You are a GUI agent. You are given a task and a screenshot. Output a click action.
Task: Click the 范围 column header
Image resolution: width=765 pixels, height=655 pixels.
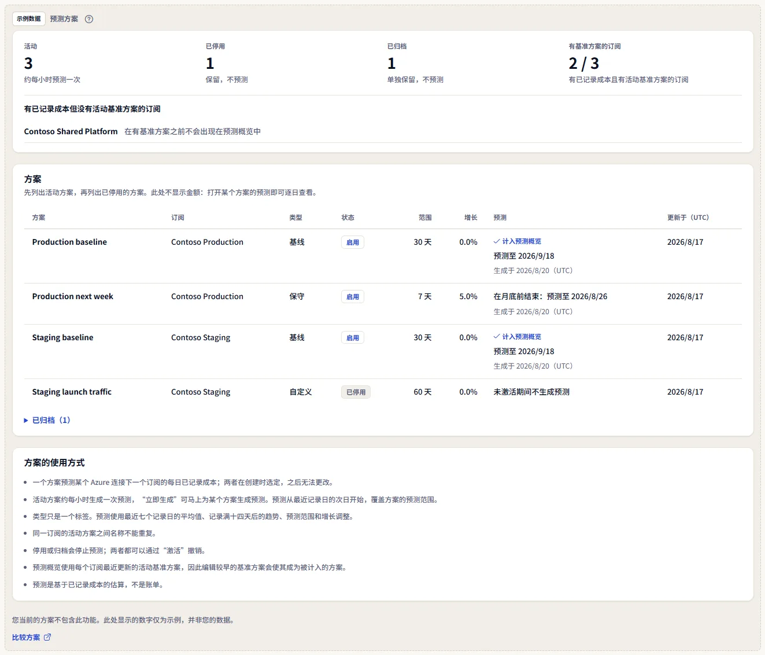click(425, 218)
